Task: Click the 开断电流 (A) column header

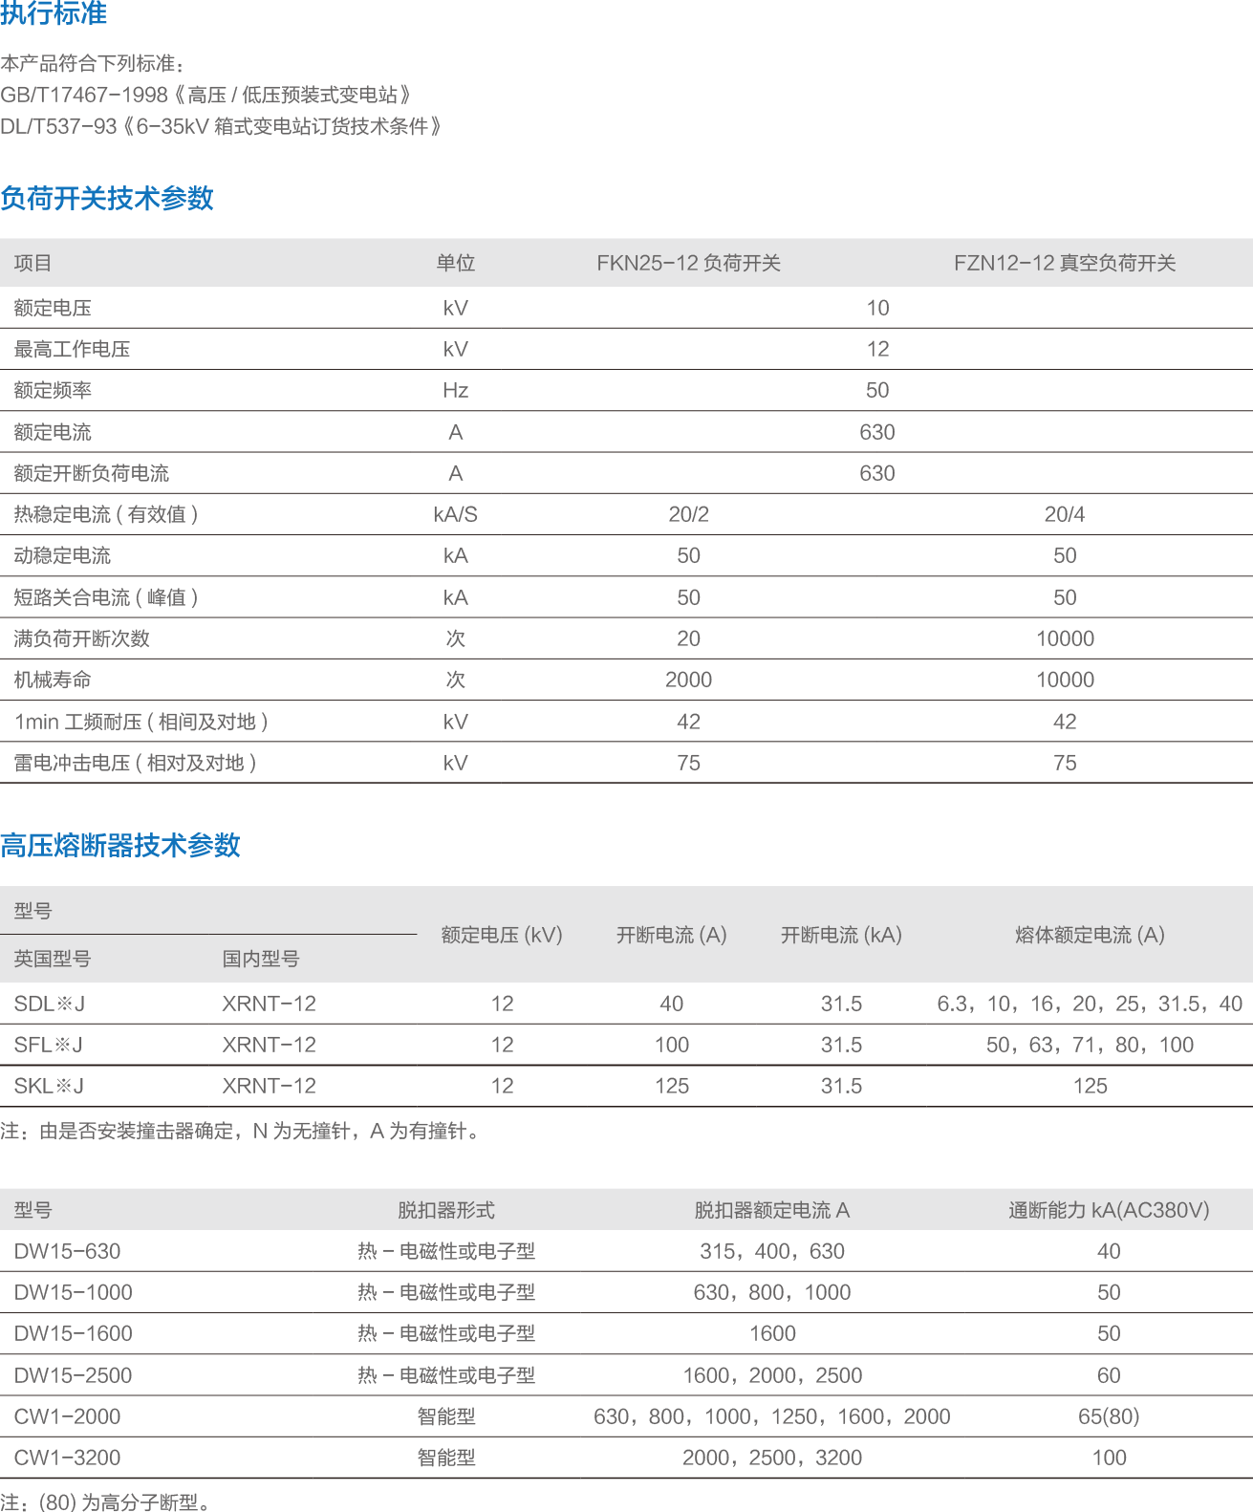Action: 672,935
